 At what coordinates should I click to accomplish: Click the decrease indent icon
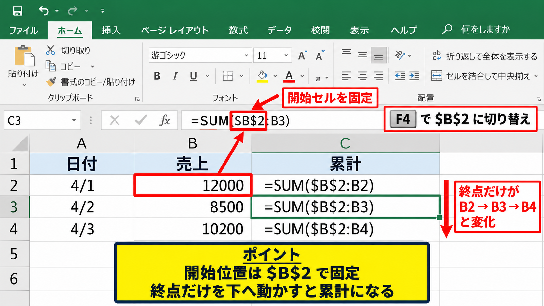point(400,76)
